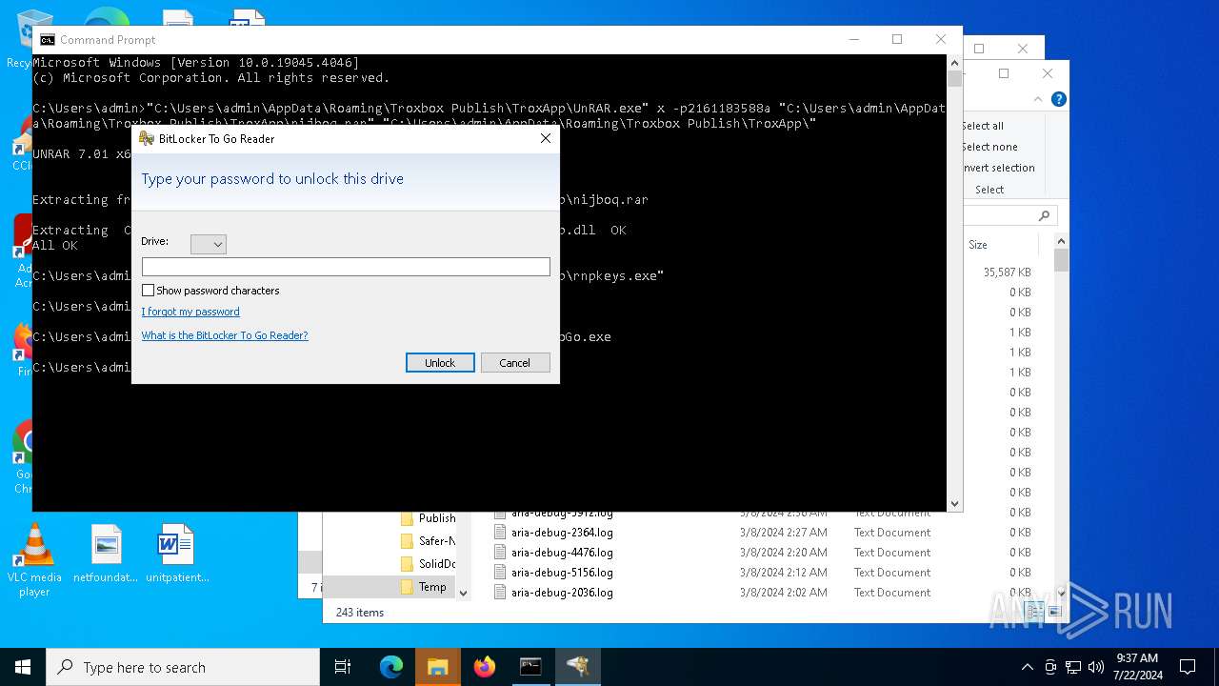
Task: Click the network tray icon
Action: [1073, 667]
